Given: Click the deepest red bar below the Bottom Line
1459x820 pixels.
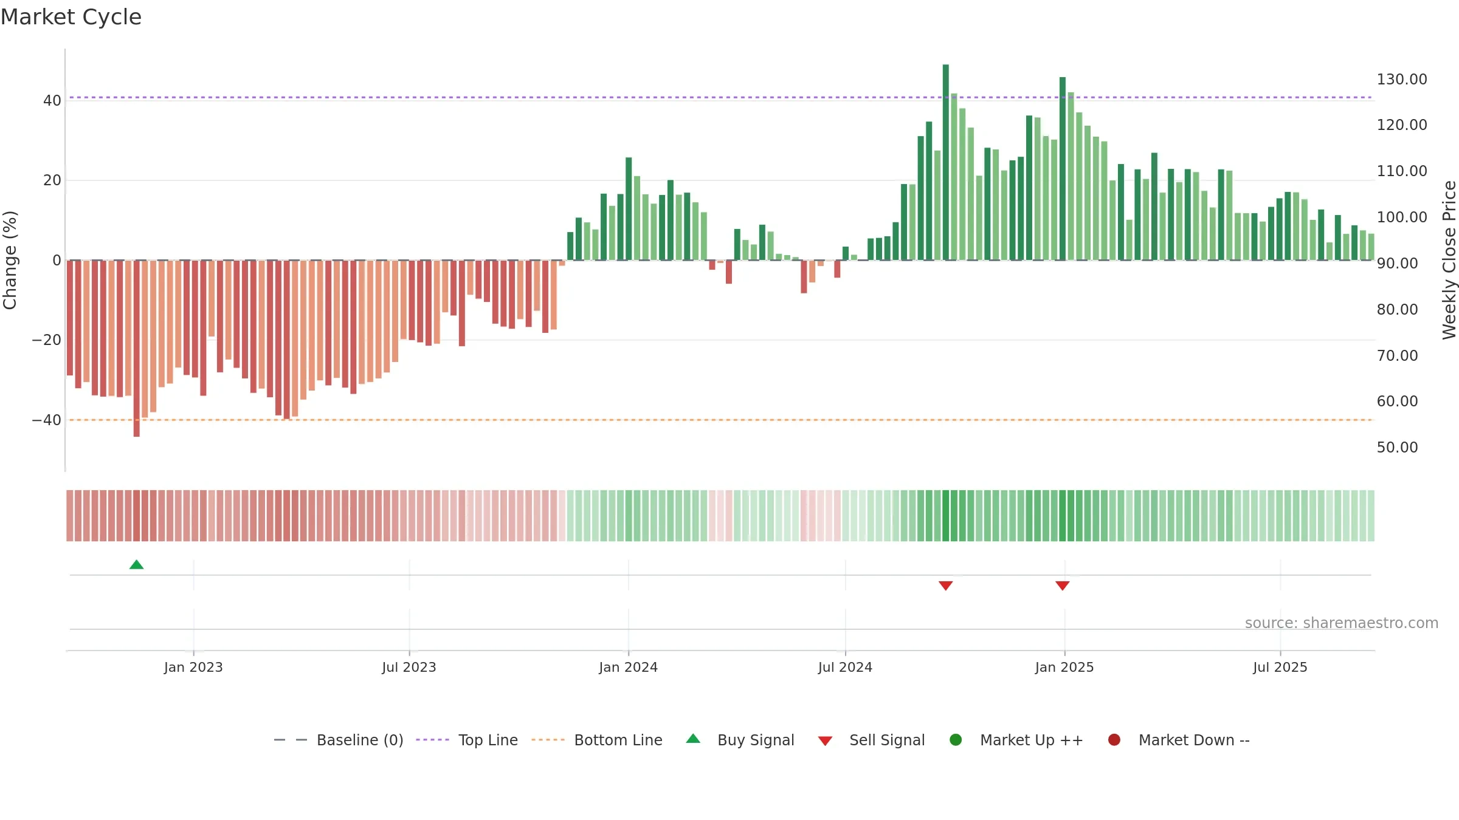Looking at the screenshot, I should point(136,348).
